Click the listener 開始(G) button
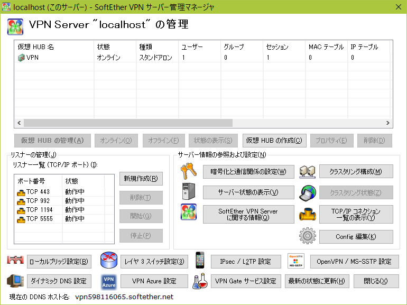The height and width of the screenshot is (305, 407). [x=141, y=216]
